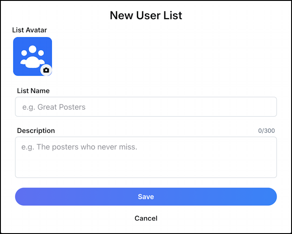This screenshot has height=234, width=292.
Task: Click the "e.g. Great Posters" placeholder
Action: tap(54, 107)
